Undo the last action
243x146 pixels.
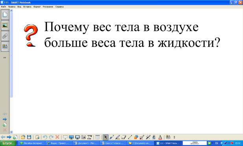tap(45, 137)
